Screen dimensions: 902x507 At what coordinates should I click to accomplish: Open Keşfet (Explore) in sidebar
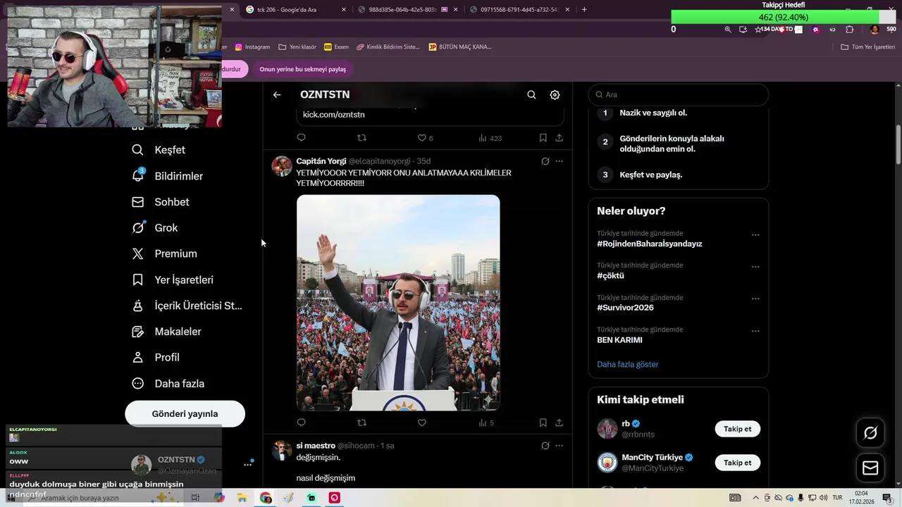coord(159,150)
